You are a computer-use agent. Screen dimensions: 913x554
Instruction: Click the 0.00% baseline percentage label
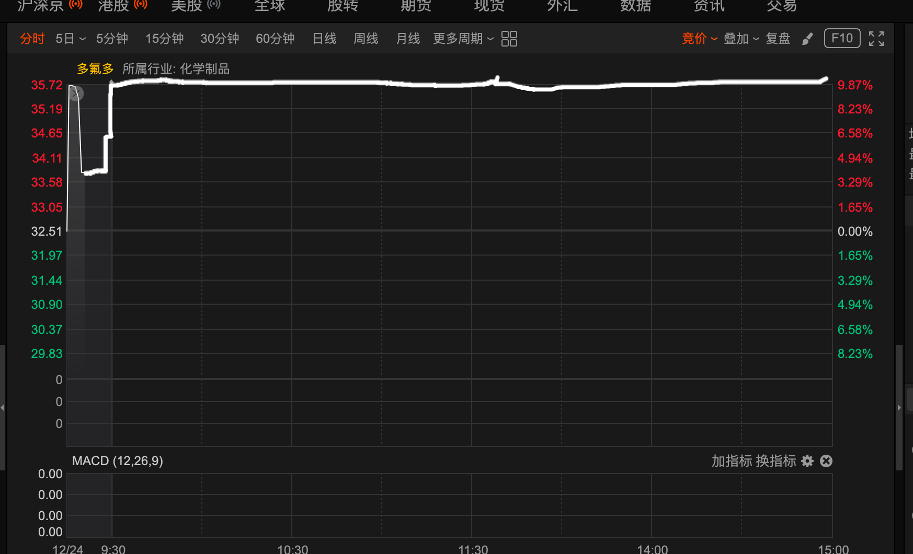[855, 232]
